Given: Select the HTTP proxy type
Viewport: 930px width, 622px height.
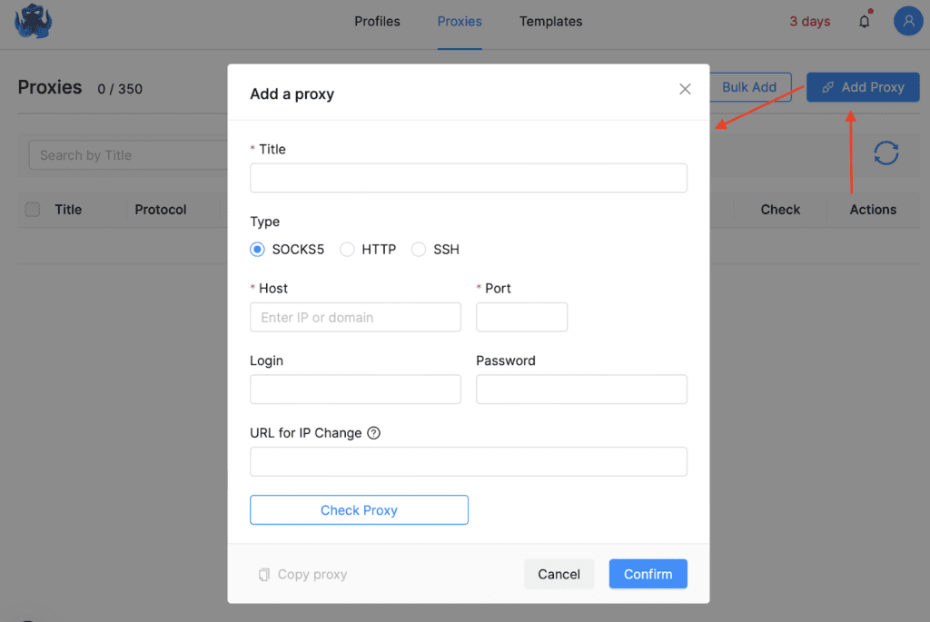Looking at the screenshot, I should (347, 249).
